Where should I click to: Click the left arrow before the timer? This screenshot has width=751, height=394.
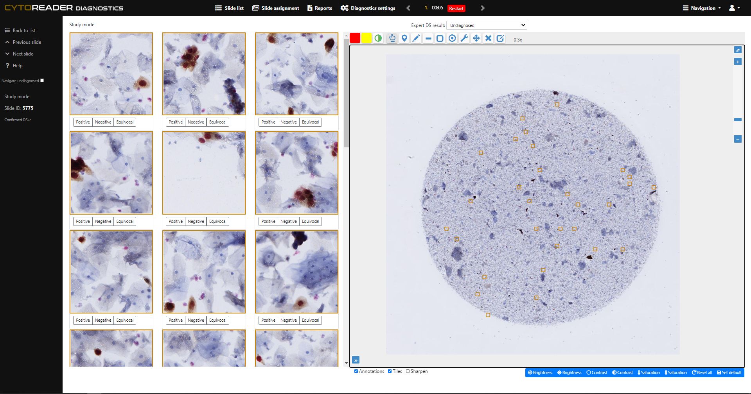pos(408,8)
